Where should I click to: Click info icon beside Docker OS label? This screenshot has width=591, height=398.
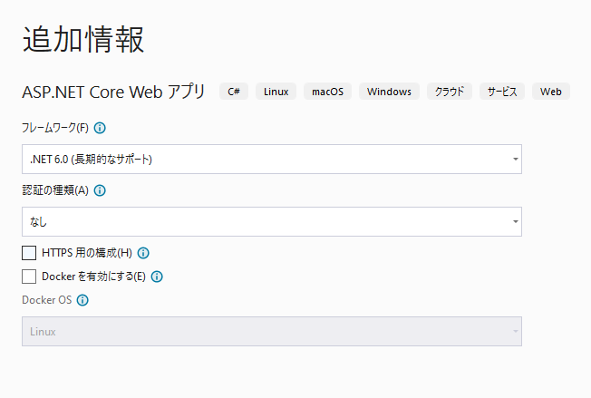82,300
